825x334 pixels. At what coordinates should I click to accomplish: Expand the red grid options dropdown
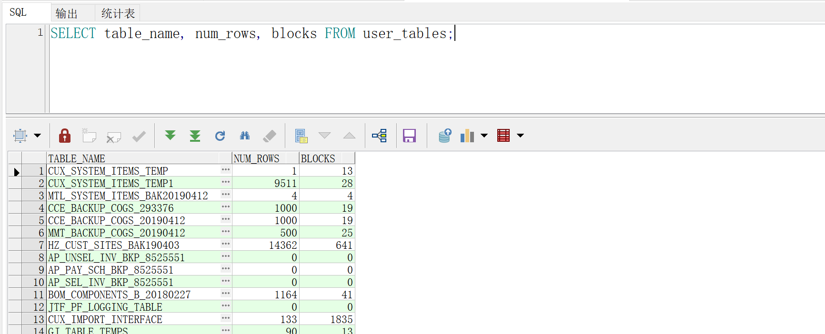[521, 136]
